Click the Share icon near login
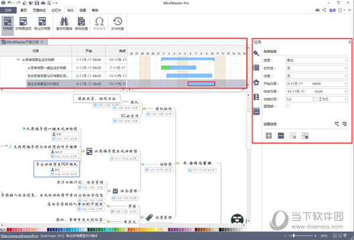The height and width of the screenshot is (240, 354). 324,10
